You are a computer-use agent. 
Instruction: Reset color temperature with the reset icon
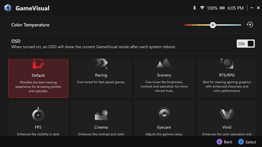click(250, 24)
